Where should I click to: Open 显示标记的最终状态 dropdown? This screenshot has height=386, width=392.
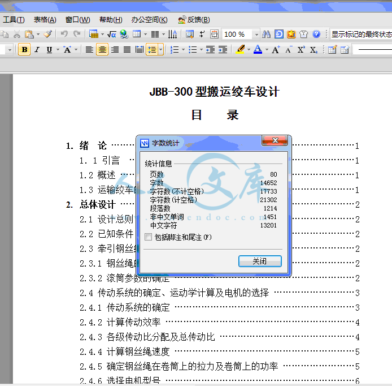point(361,34)
